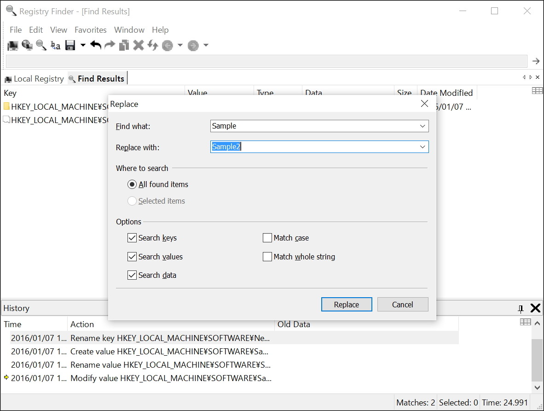Click the Back navigation icon
This screenshot has height=411, width=544.
[168, 46]
